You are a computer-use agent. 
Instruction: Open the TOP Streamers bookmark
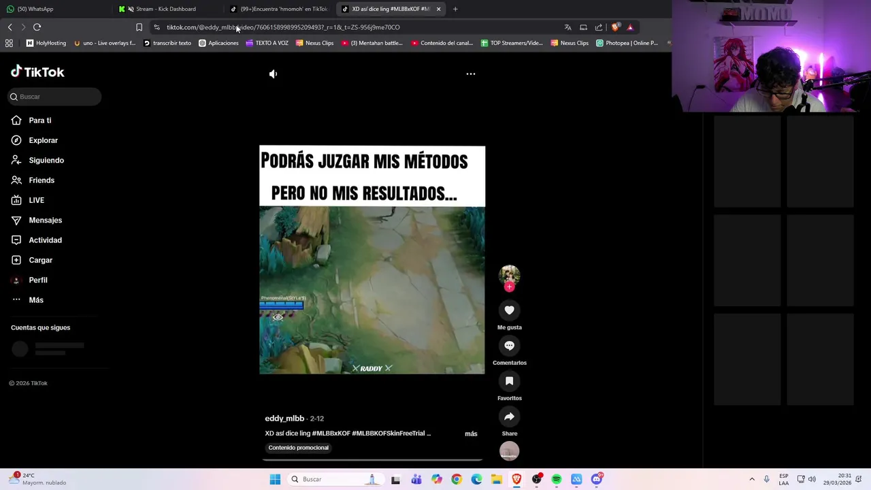point(512,43)
